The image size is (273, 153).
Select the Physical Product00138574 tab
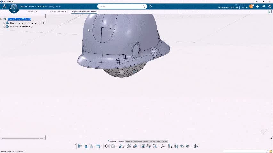pyautogui.click(x=84, y=11)
